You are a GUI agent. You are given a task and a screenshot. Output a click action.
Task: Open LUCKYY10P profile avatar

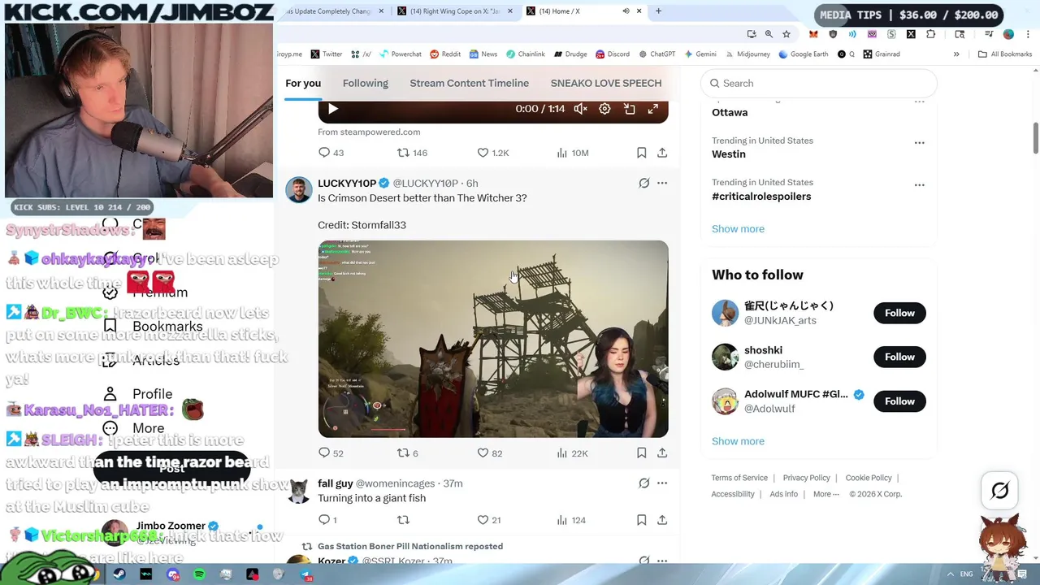299,190
